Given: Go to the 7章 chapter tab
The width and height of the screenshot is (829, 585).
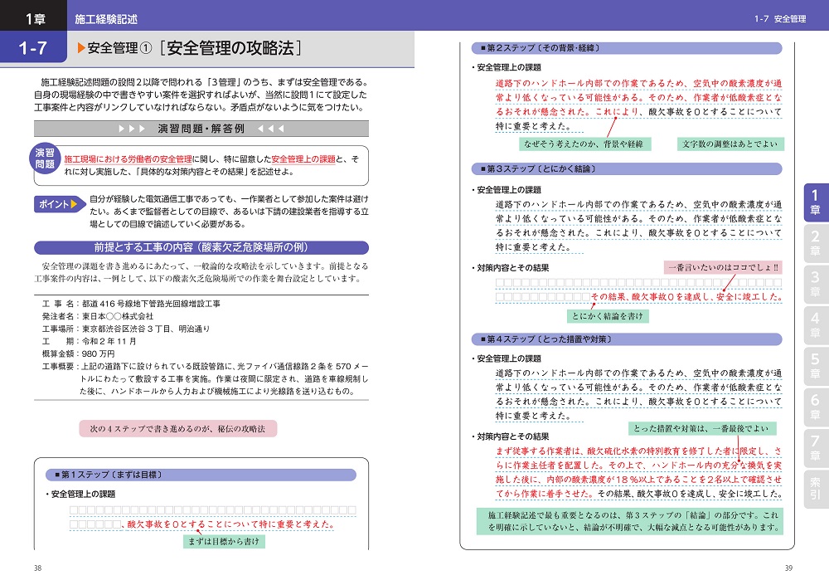Looking at the screenshot, I should click(815, 448).
